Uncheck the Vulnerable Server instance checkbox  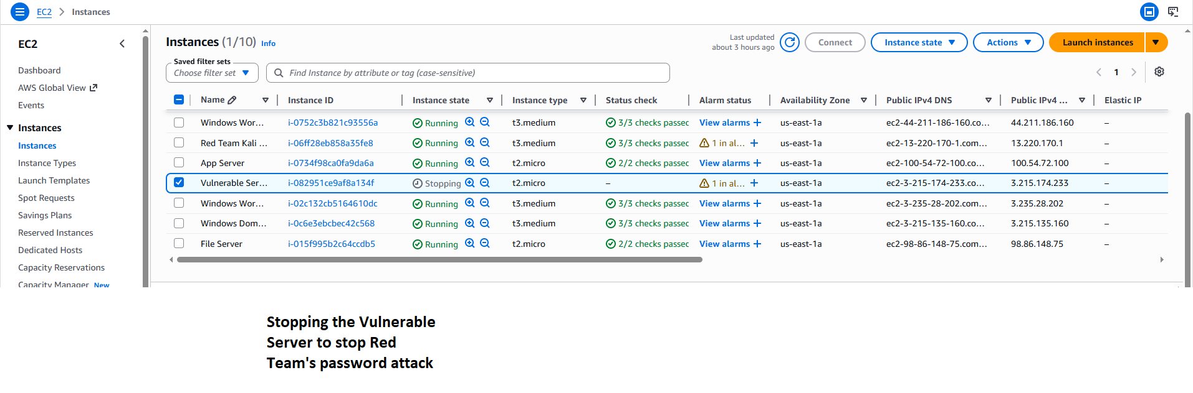click(179, 182)
